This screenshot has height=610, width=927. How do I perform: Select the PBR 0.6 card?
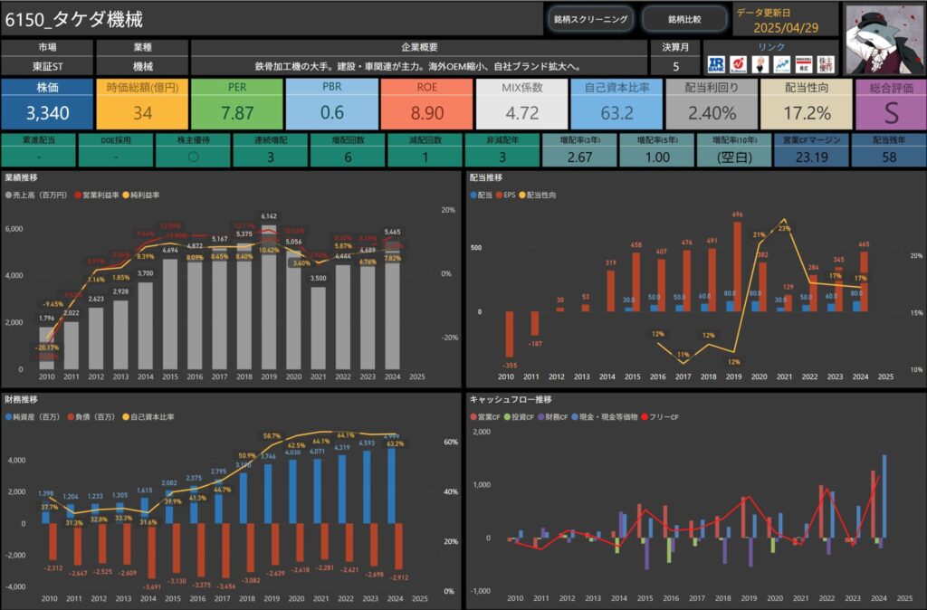click(x=331, y=104)
